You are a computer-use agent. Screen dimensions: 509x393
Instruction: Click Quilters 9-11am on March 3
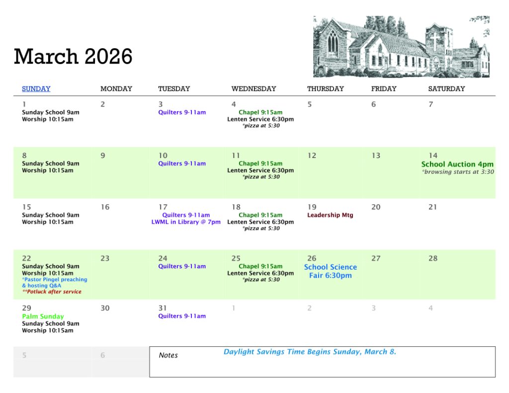tap(182, 112)
